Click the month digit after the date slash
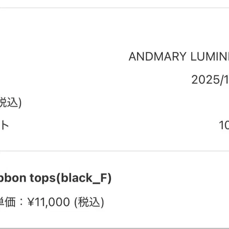229x229 pixels. (x=226, y=80)
